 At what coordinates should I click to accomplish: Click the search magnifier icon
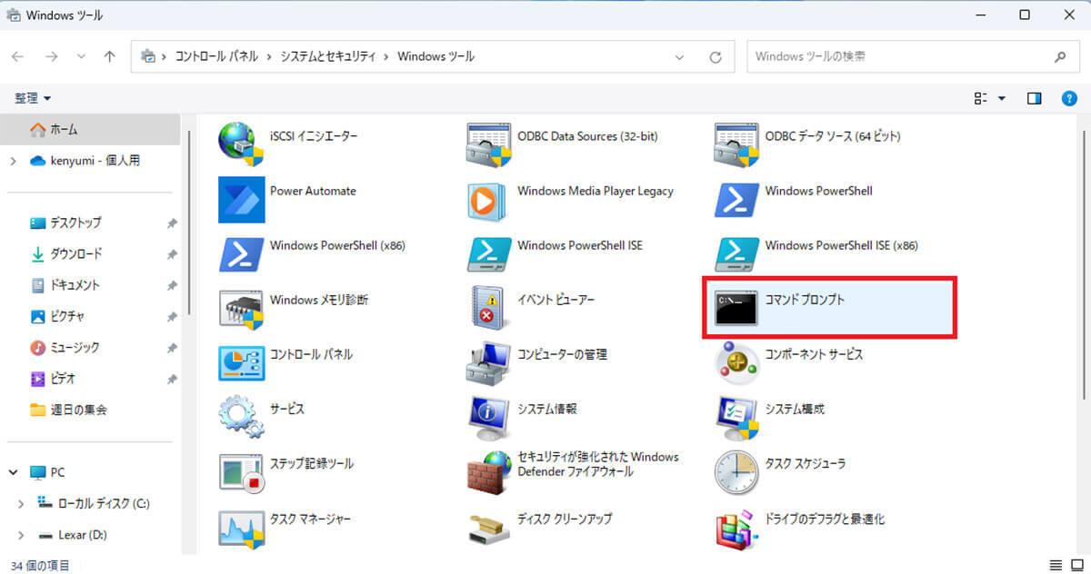tap(1060, 56)
